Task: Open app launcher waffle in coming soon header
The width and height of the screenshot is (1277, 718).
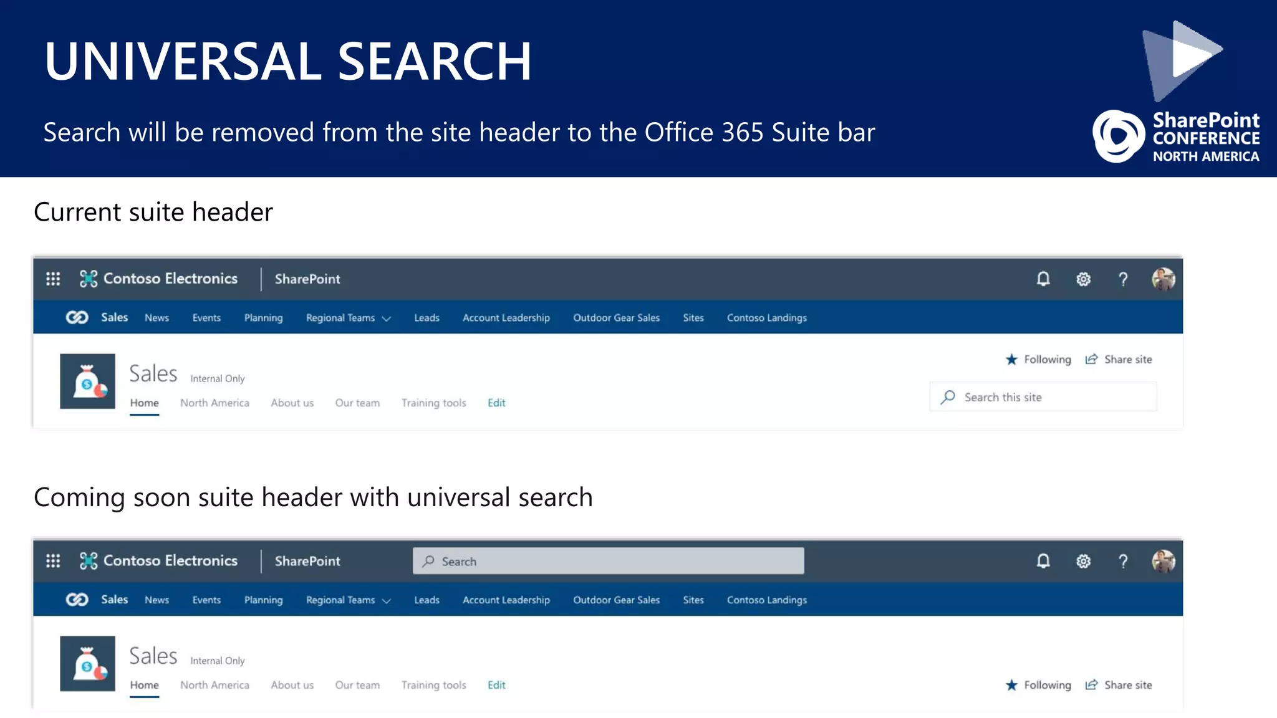Action: (x=53, y=561)
